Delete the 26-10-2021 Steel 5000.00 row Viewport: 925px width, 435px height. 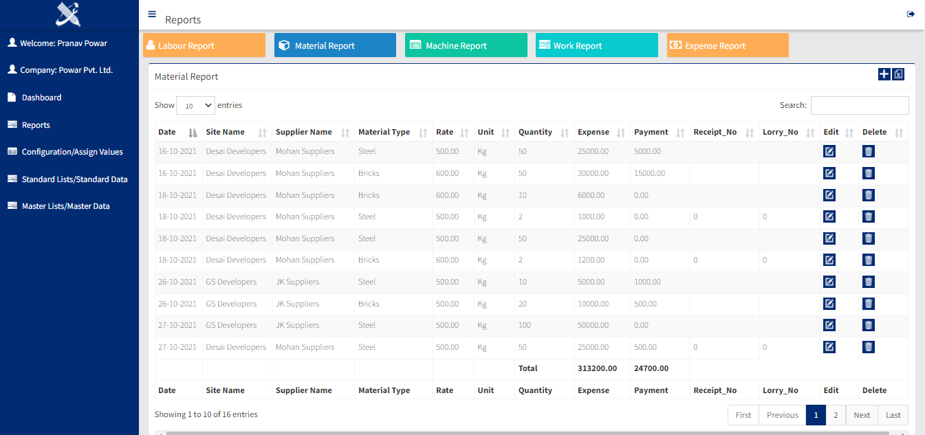pos(869,282)
